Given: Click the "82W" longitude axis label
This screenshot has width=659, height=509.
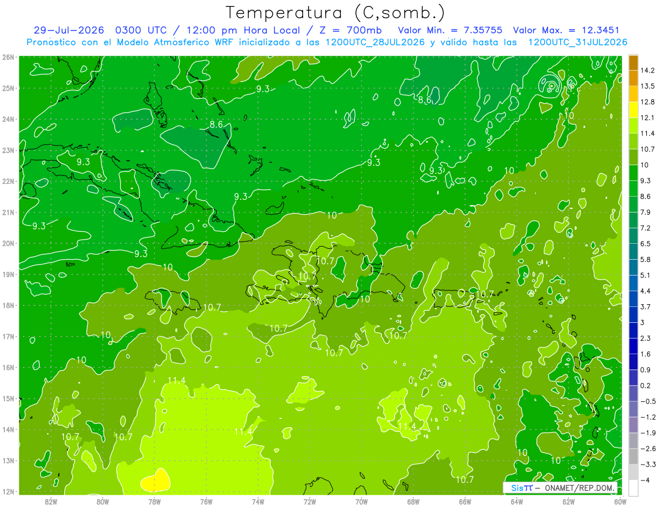Looking at the screenshot, I should point(51,501).
